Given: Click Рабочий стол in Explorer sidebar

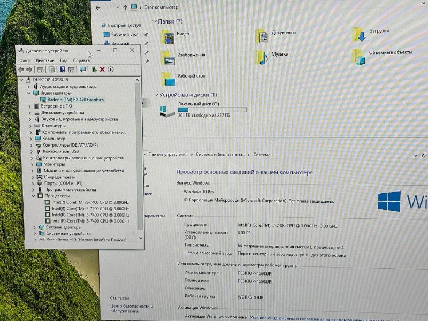Looking at the screenshot, I should point(125,34).
